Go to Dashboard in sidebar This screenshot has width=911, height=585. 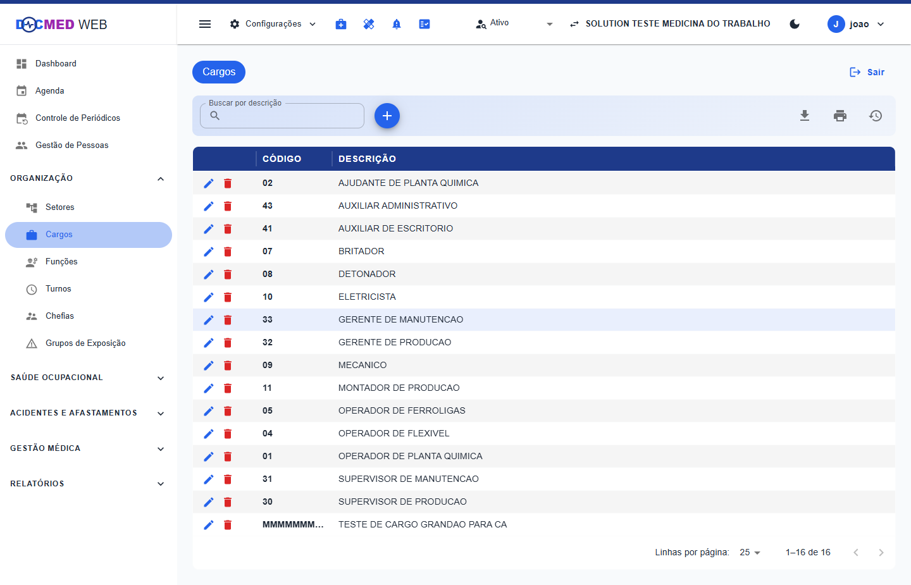[89, 64]
